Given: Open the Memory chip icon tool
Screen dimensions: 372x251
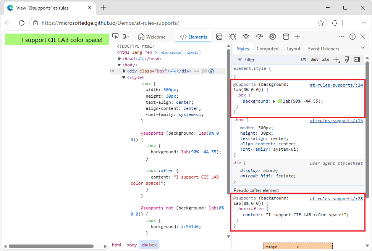Looking at the screenshot, I should tap(273, 37).
